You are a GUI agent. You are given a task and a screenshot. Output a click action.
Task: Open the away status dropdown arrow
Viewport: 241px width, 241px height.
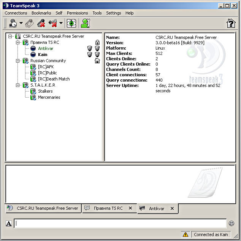pyautogui.click(x=21, y=24)
